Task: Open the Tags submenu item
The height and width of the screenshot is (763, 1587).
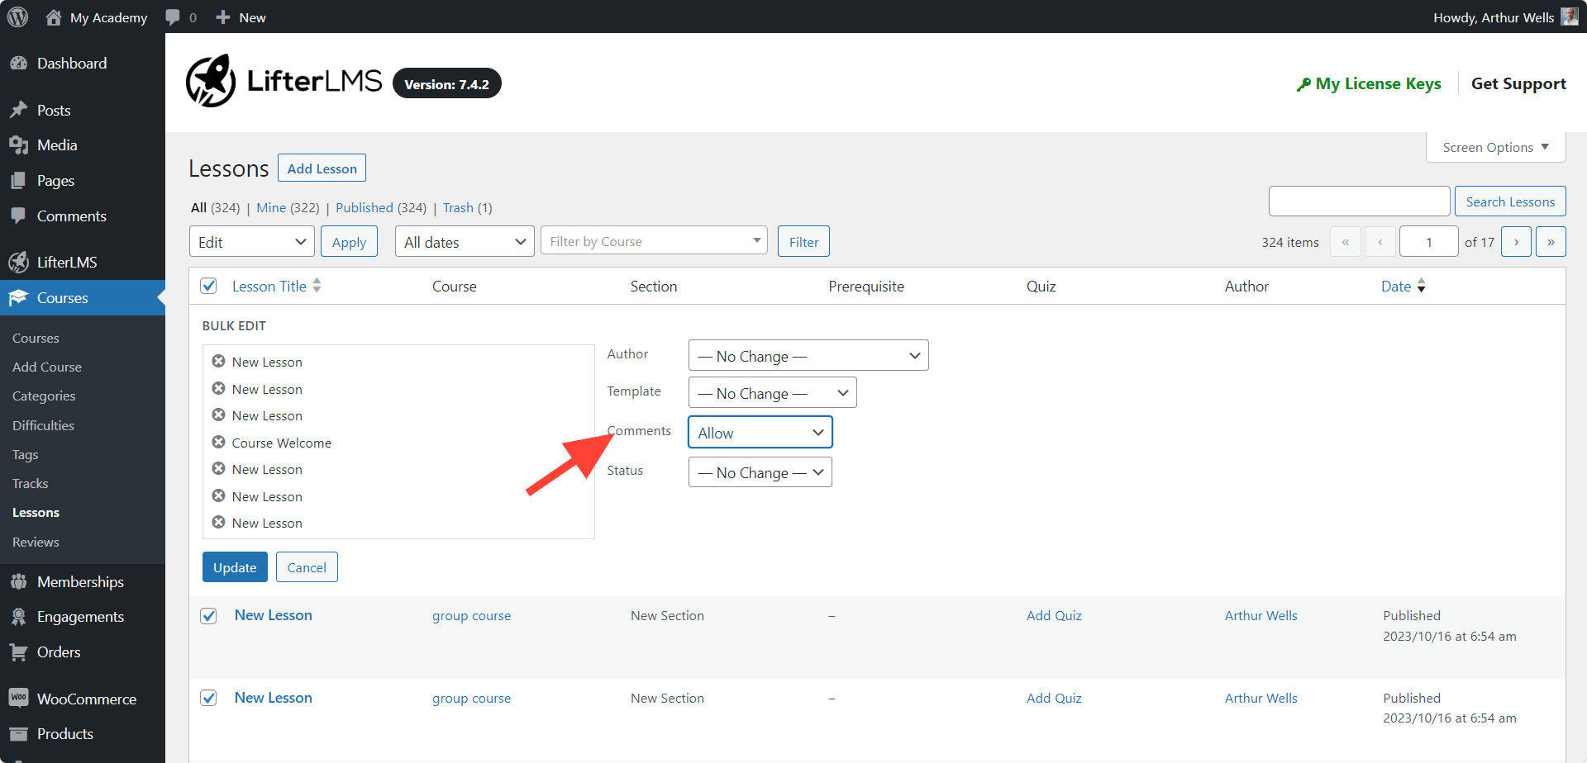Action: tap(26, 455)
